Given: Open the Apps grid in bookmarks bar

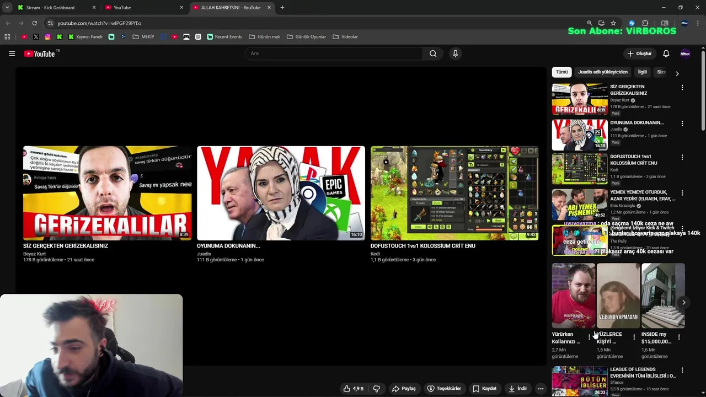Looking at the screenshot, I should click(7, 37).
